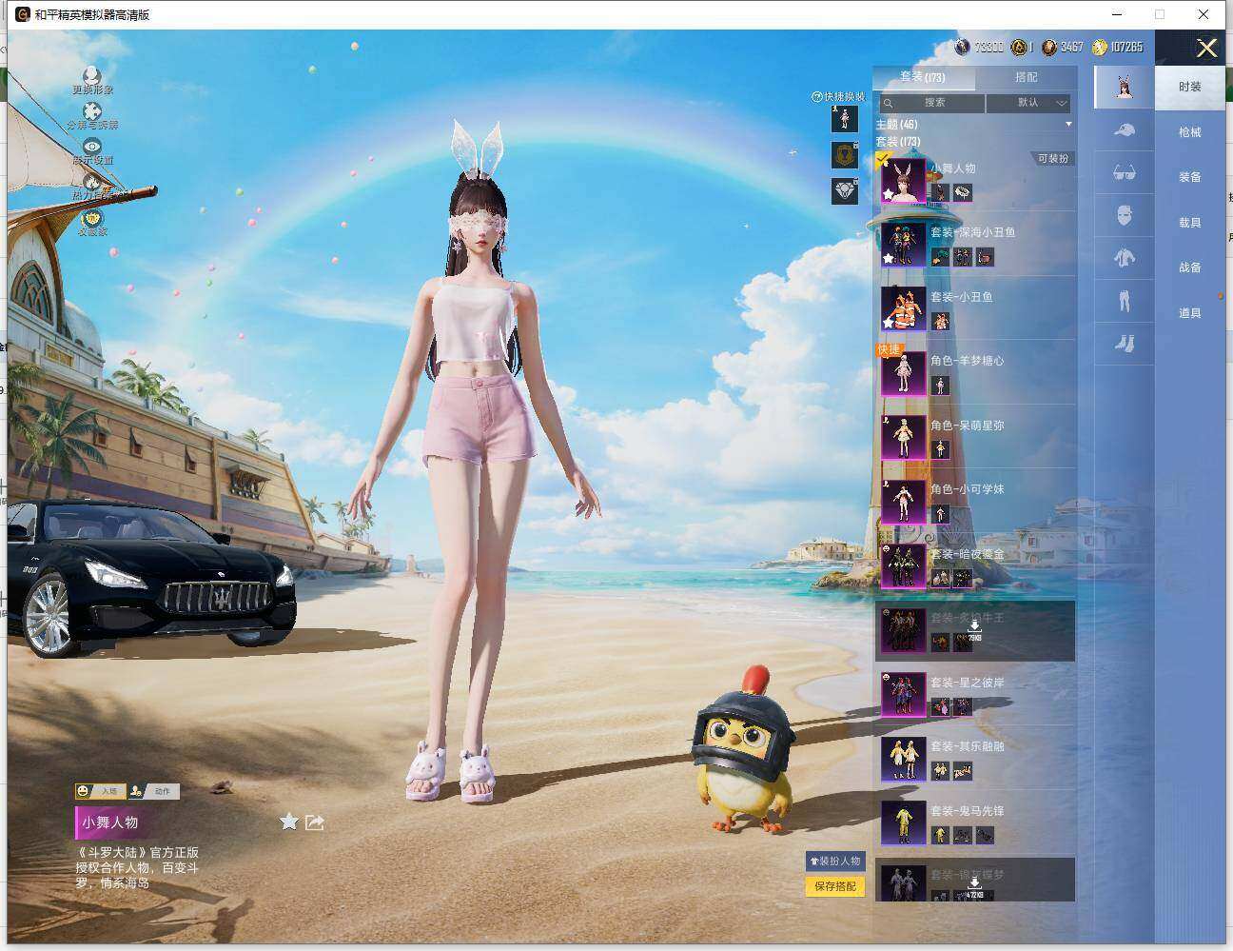
Task: Select the 套装-鬼马先锋 outfit thumbnail
Action: [x=903, y=822]
